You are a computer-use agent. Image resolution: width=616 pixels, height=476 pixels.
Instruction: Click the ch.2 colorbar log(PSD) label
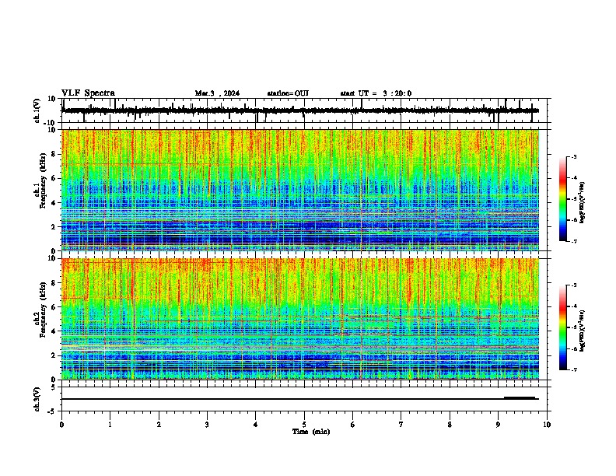click(582, 331)
